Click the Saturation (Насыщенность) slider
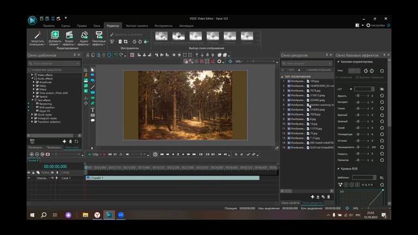Image resolution: width=418 pixels, height=235 pixels. click(x=363, y=147)
